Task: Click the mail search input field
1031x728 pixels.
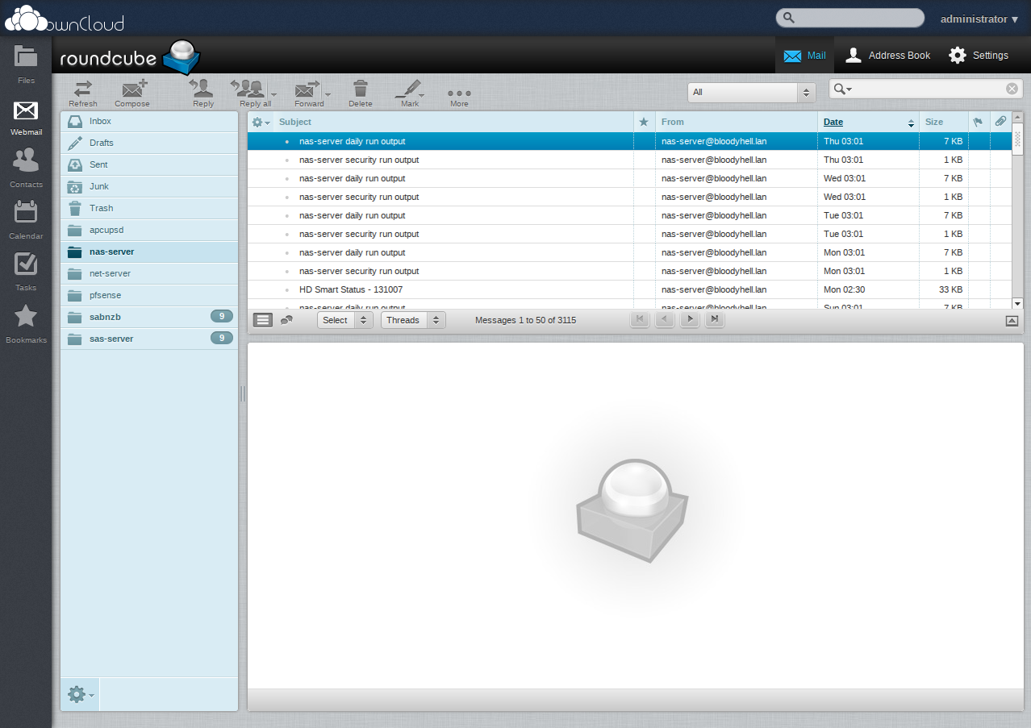Action: point(928,89)
